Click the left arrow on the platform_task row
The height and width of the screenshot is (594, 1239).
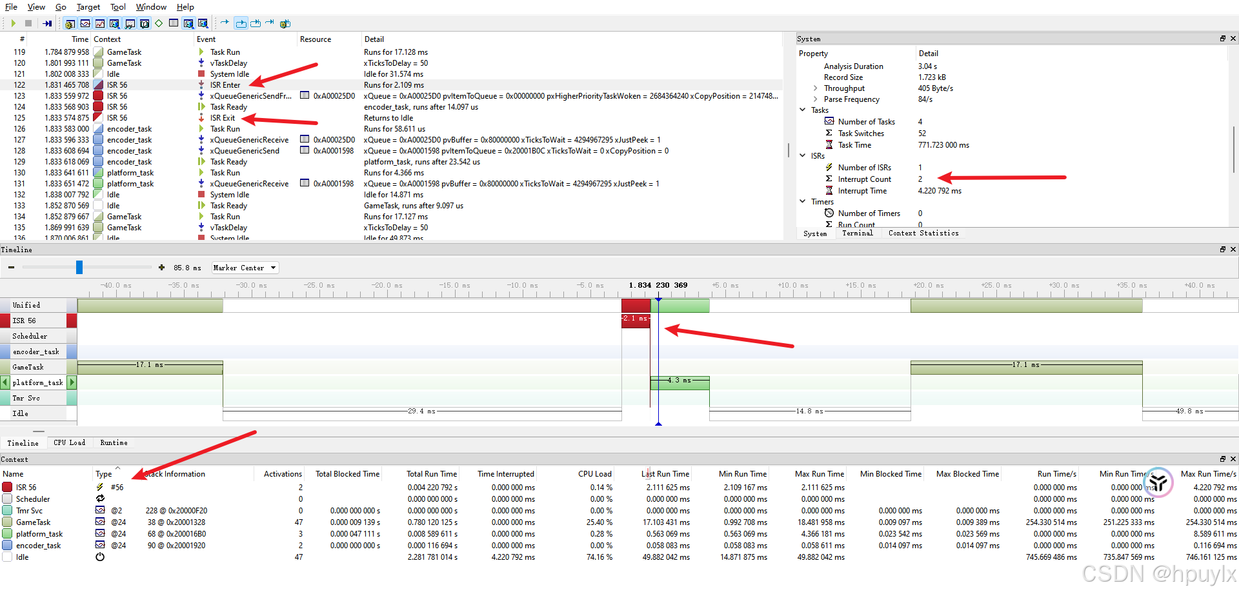click(5, 382)
